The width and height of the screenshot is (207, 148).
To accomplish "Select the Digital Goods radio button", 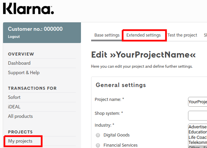I will (98, 135).
